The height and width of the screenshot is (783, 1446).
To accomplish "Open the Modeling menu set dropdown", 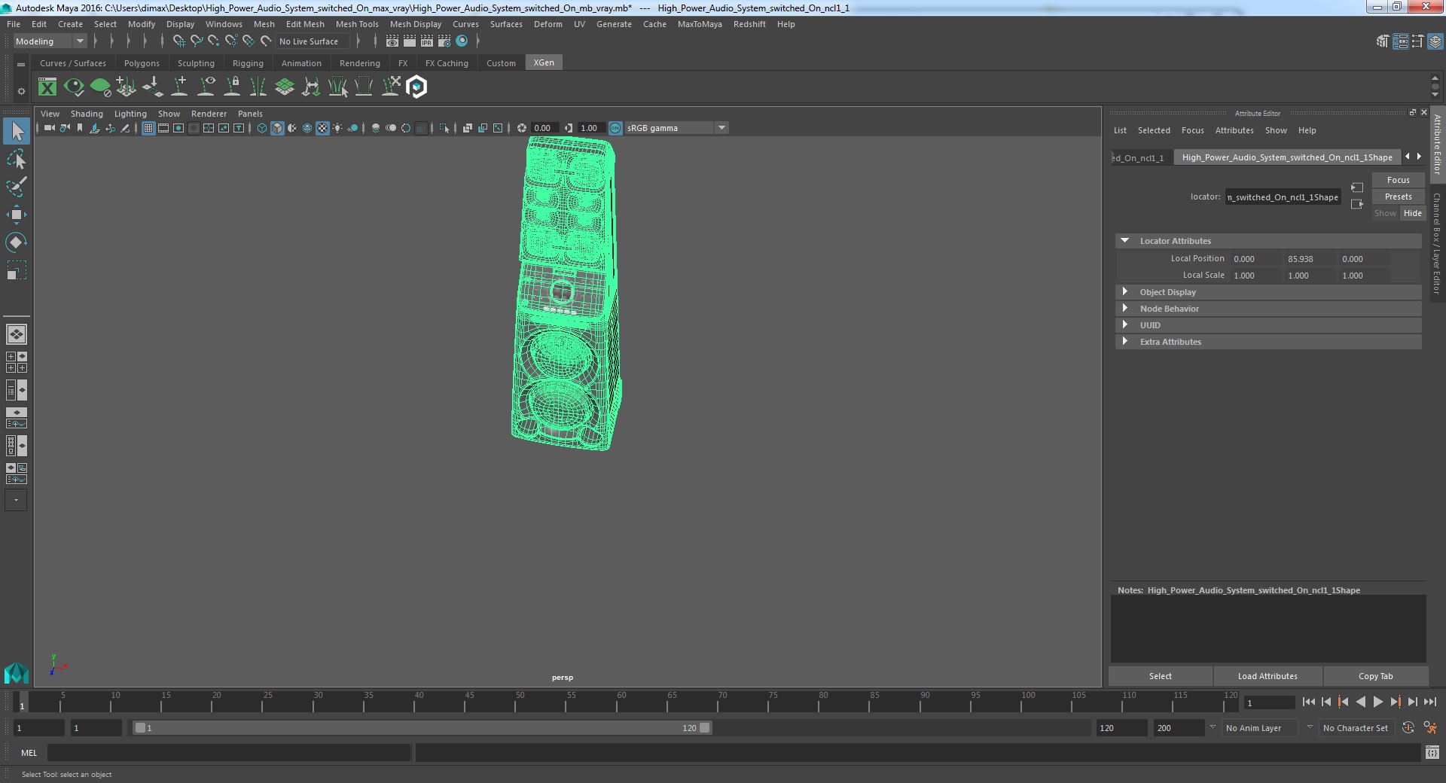I will click(50, 41).
